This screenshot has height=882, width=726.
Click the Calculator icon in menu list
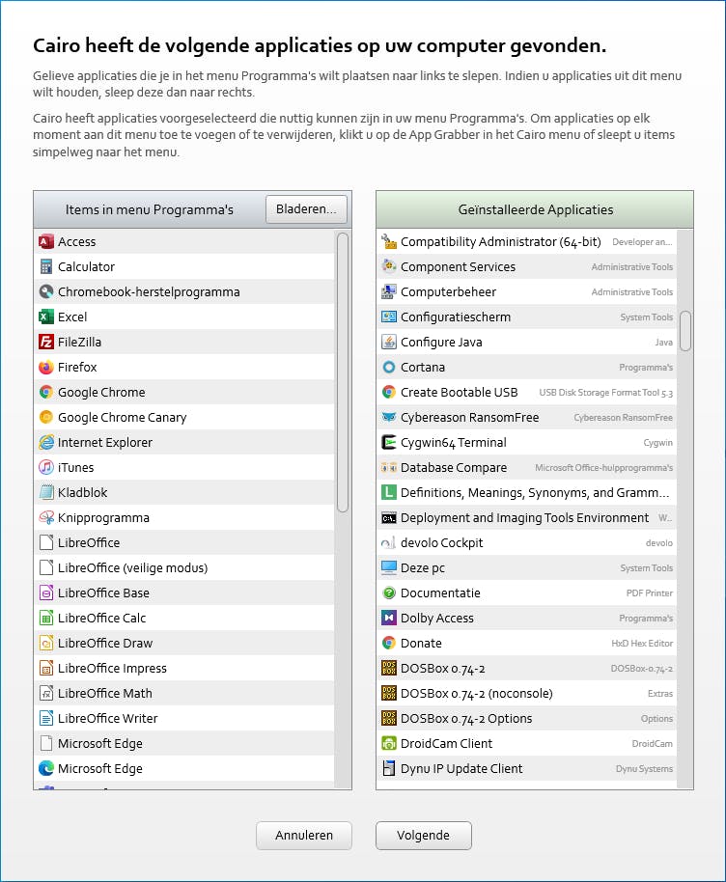click(x=46, y=266)
